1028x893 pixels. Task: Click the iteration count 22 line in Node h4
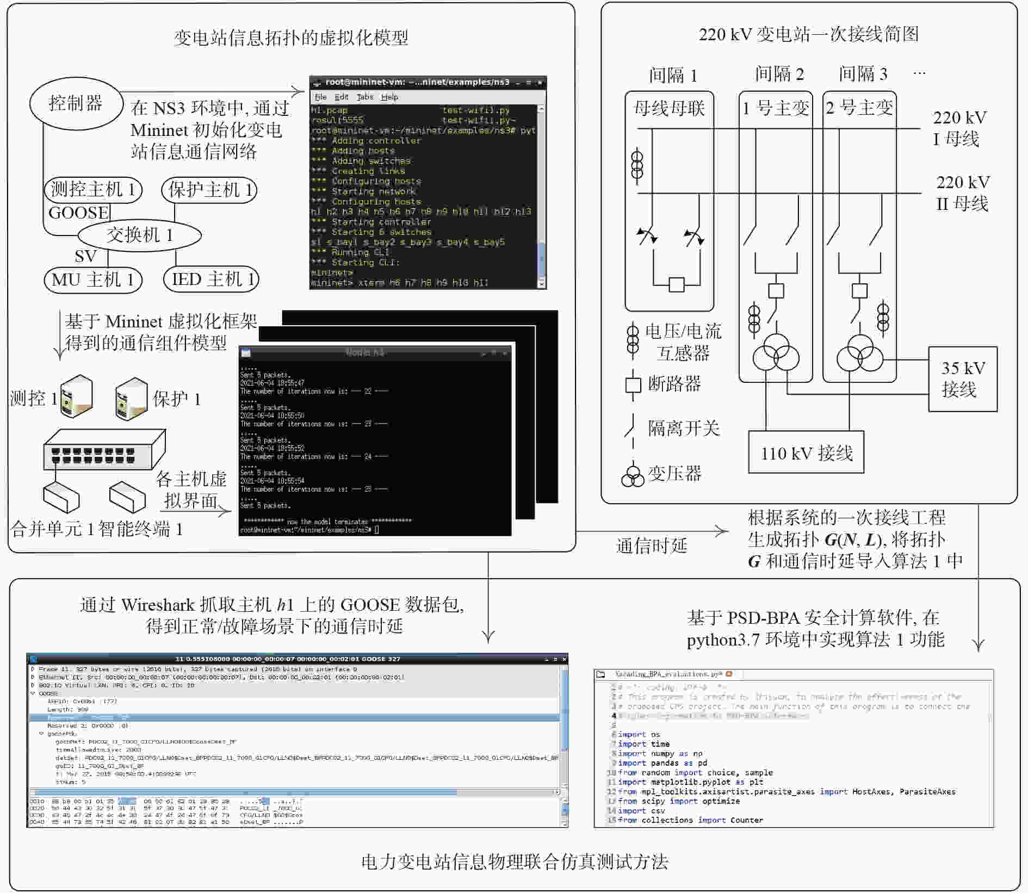[314, 391]
